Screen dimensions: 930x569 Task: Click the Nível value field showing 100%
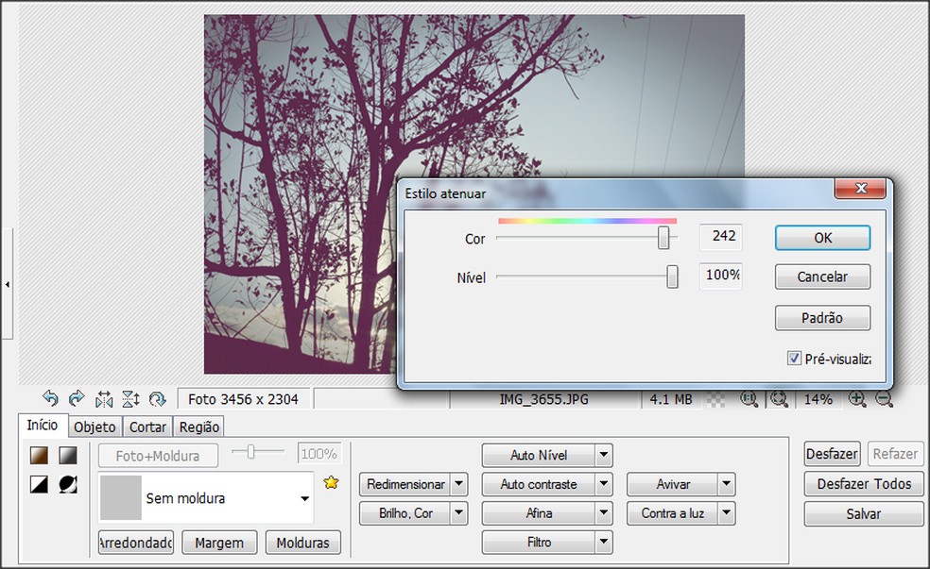click(x=720, y=276)
